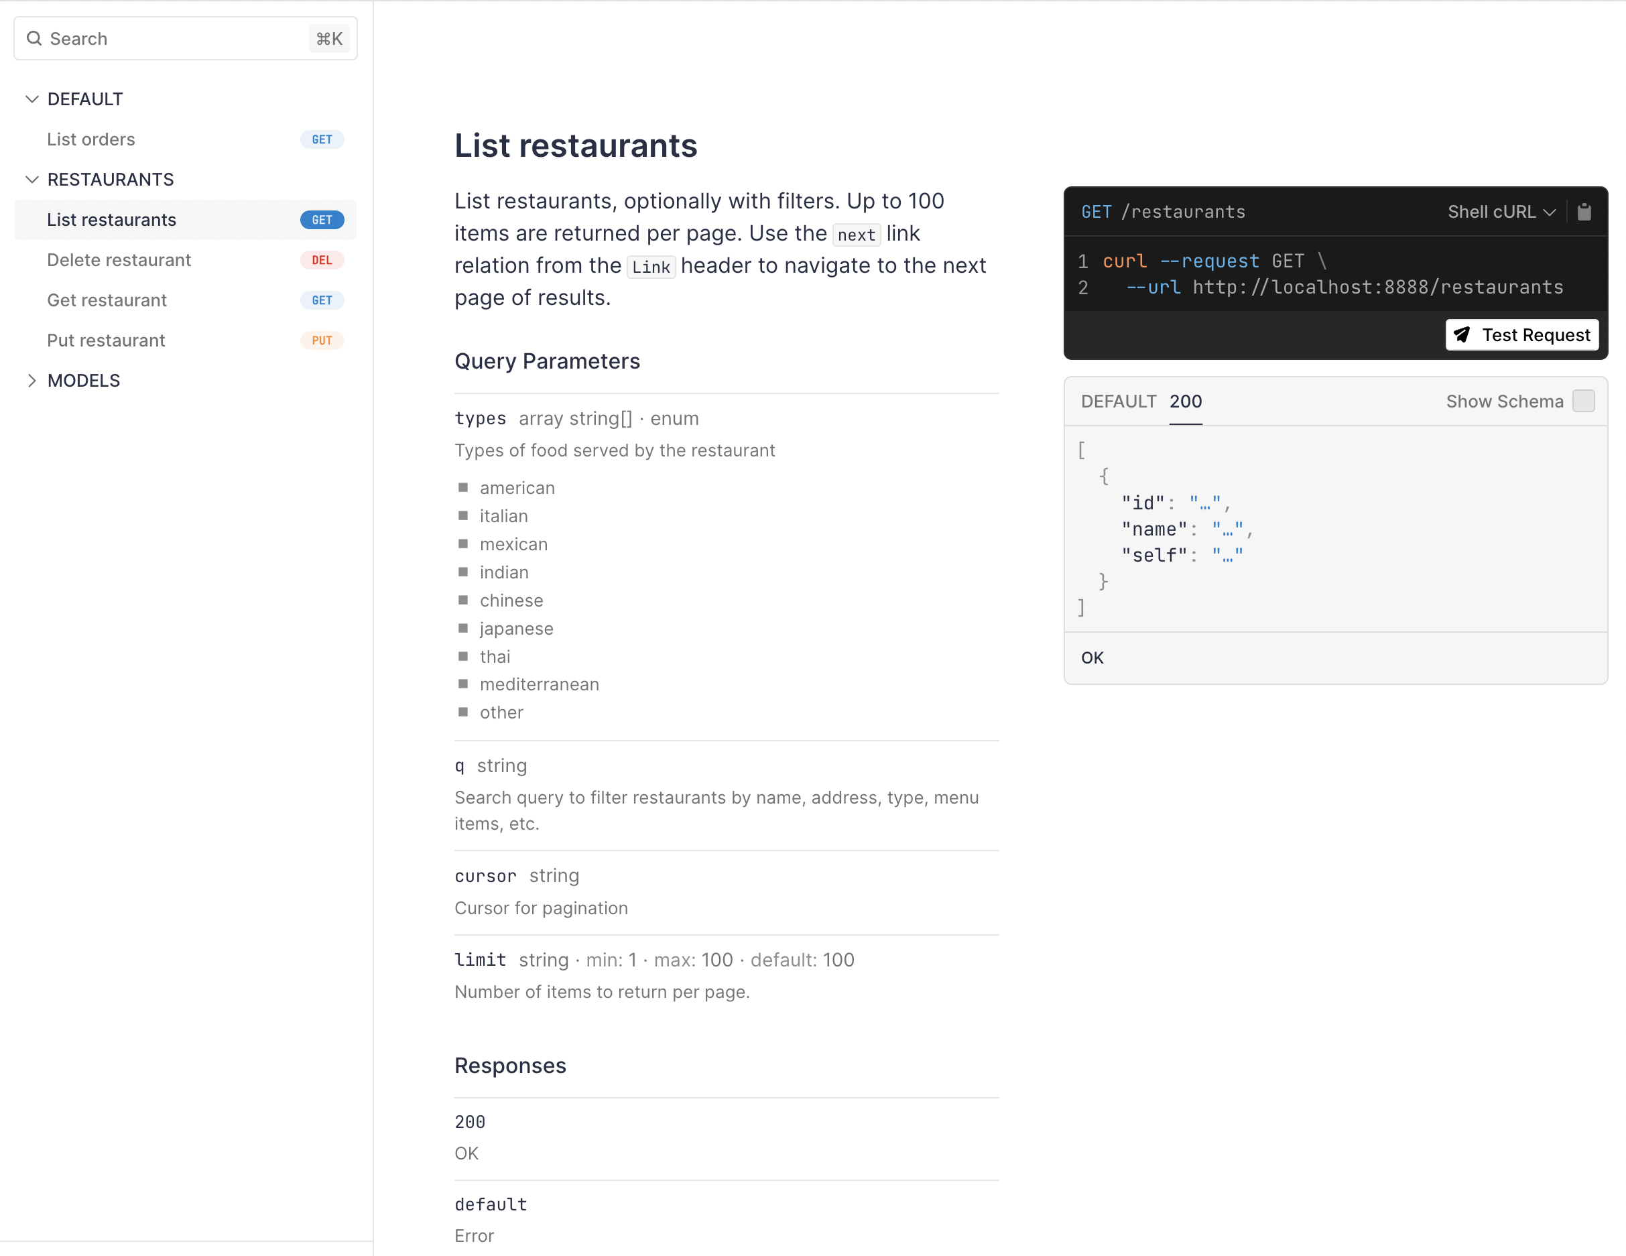This screenshot has width=1626, height=1256.
Task: Click the DEL badge beside Delete restaurant
Action: coord(322,260)
